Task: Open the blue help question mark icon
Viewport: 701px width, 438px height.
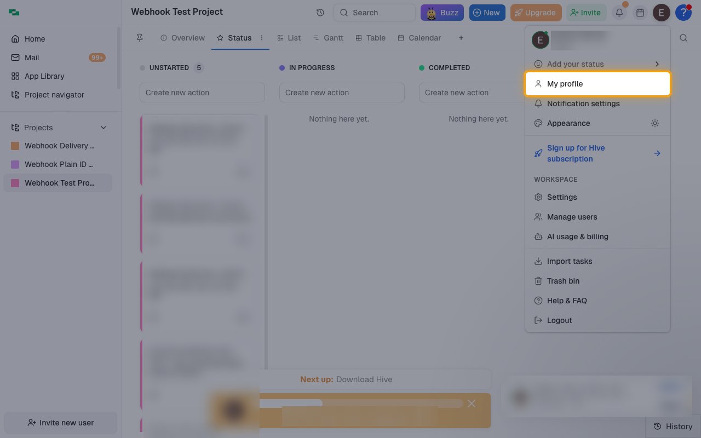Action: point(683,13)
